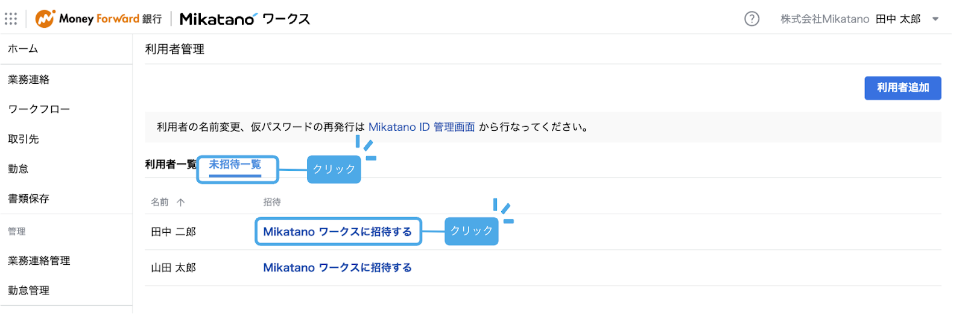965x324 pixels.
Task: Switch to the 未招待一覧 tab
Action: tap(235, 165)
